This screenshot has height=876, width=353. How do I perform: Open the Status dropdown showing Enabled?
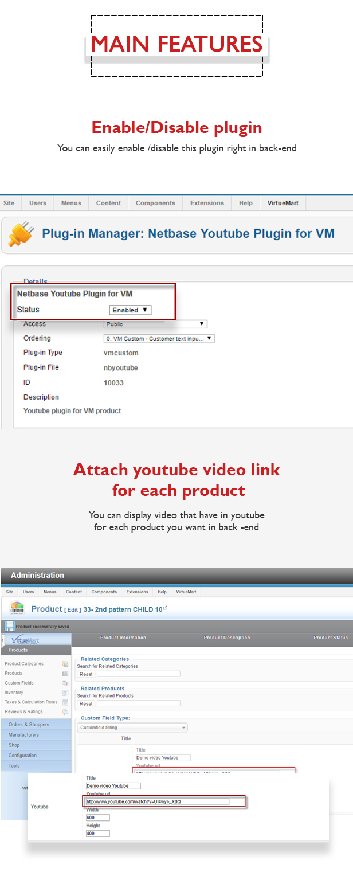tap(130, 310)
